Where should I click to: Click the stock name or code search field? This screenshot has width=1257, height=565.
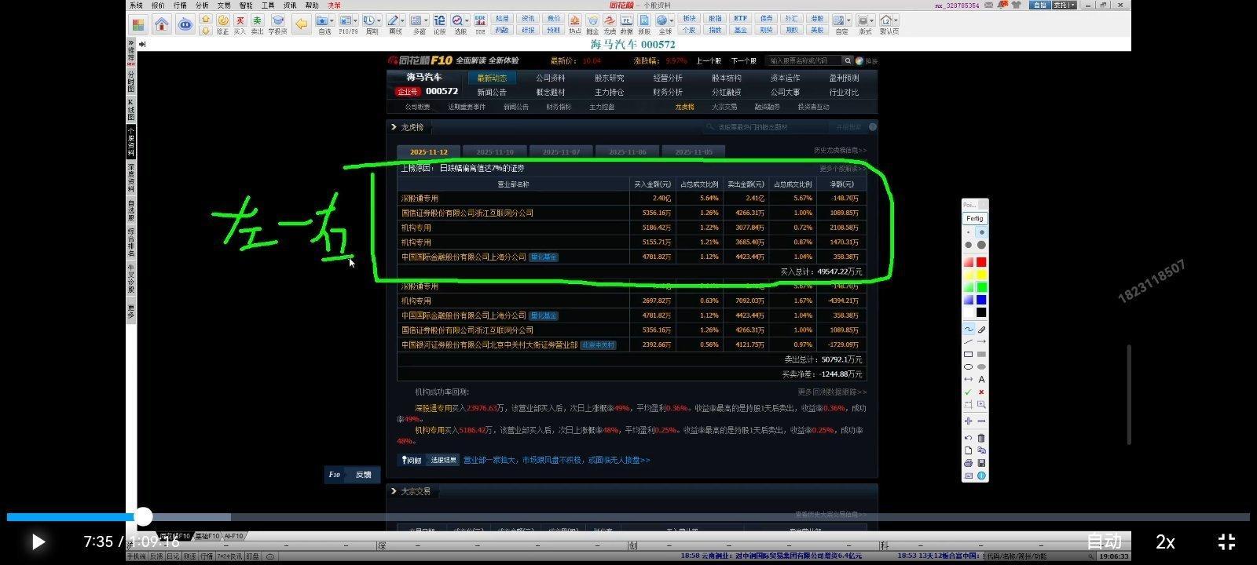tap(803, 60)
